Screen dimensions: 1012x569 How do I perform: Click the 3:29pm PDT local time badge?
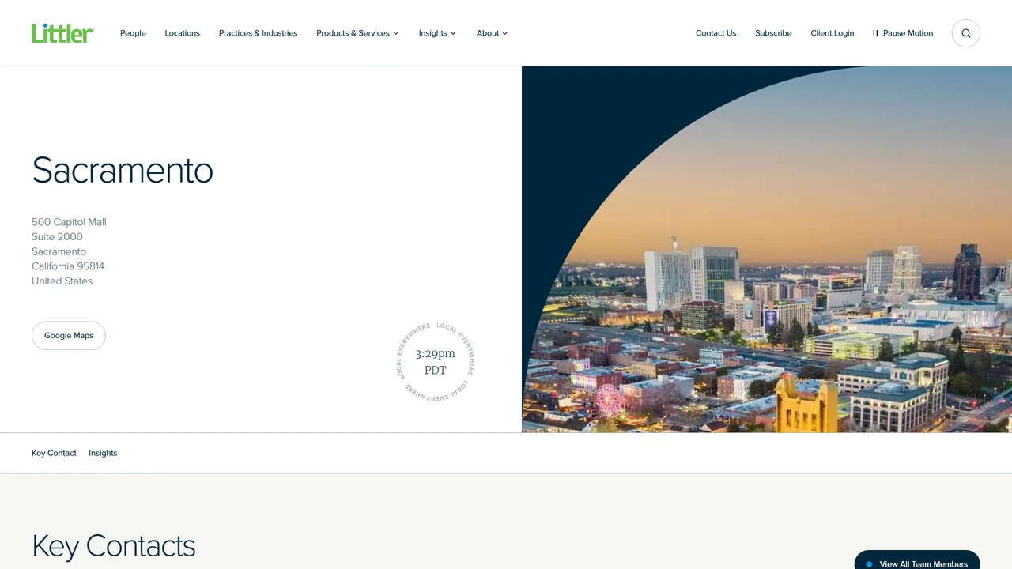point(436,363)
